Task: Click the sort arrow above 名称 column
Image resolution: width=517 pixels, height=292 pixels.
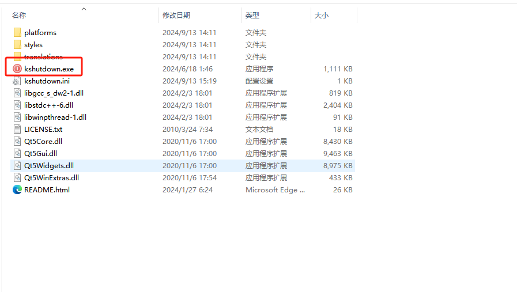Action: 84,9
